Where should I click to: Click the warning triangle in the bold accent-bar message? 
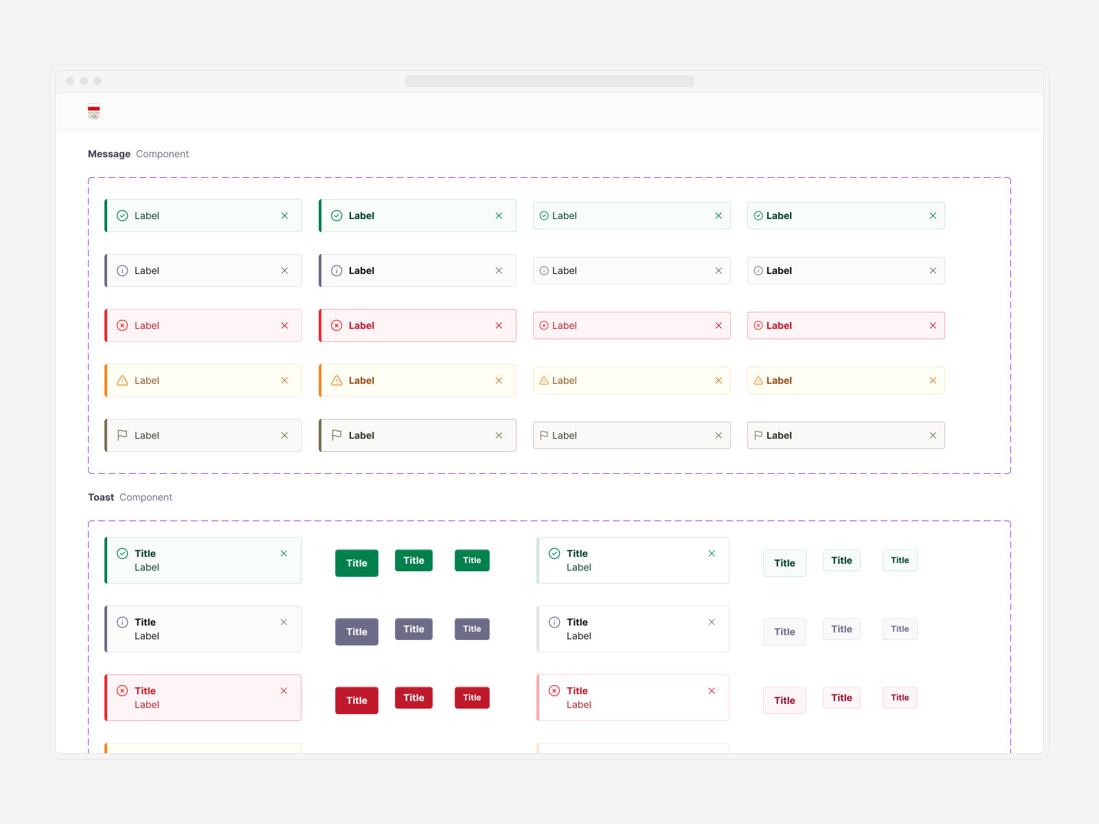coord(337,380)
